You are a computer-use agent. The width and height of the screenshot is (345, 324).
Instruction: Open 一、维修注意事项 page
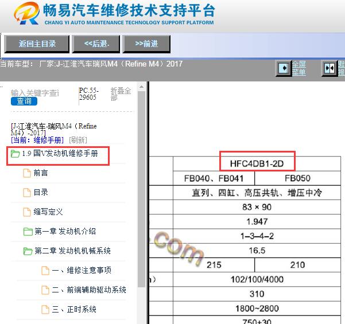point(82,270)
